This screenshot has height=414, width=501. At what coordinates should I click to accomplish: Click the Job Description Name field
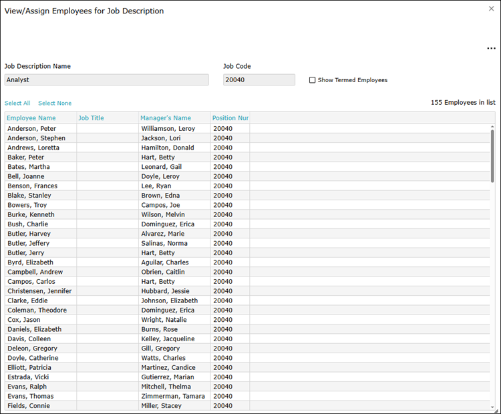pos(106,79)
